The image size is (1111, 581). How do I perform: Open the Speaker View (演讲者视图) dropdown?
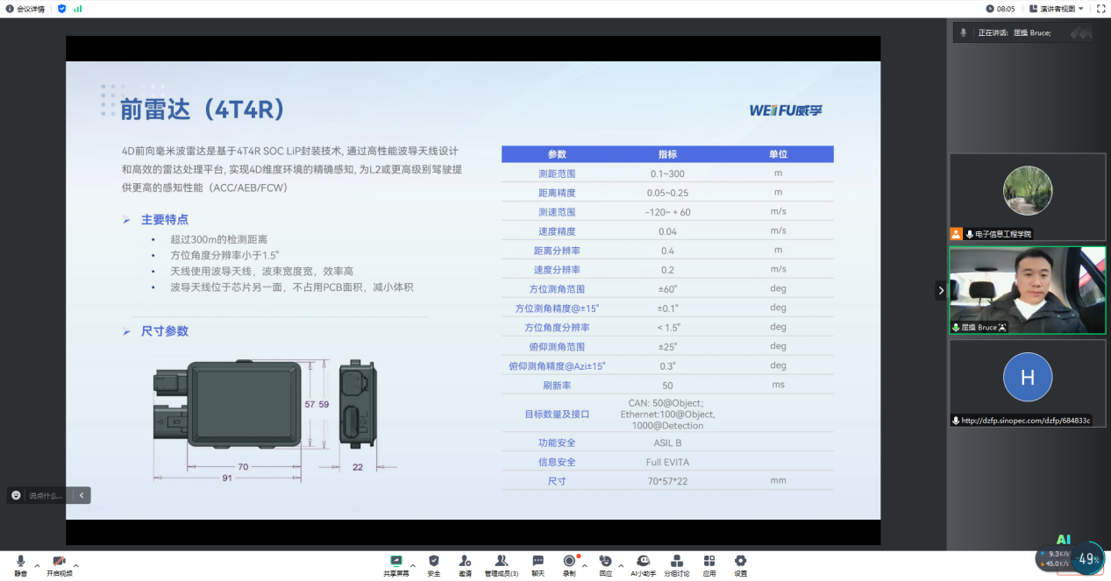pos(1062,9)
